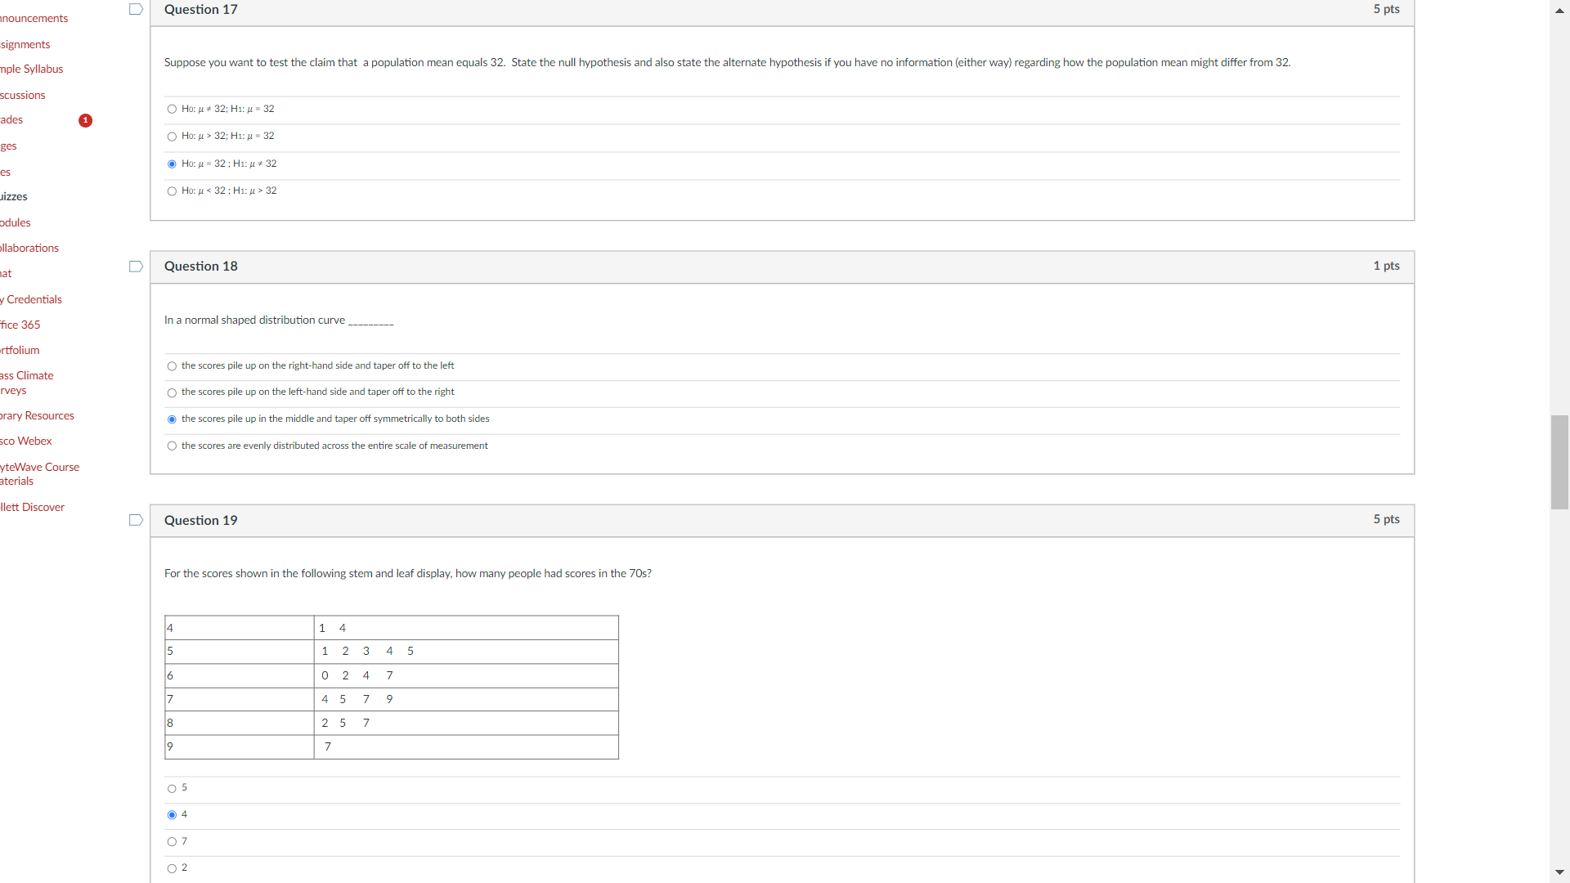Flag Question 19 with bookmark icon
The height and width of the screenshot is (883, 1570).
pos(136,520)
